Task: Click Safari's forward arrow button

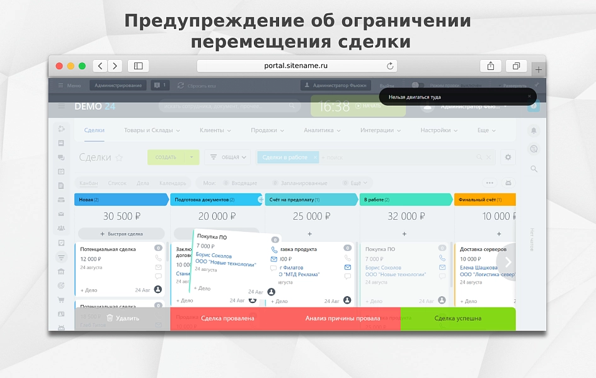Action: [x=115, y=66]
